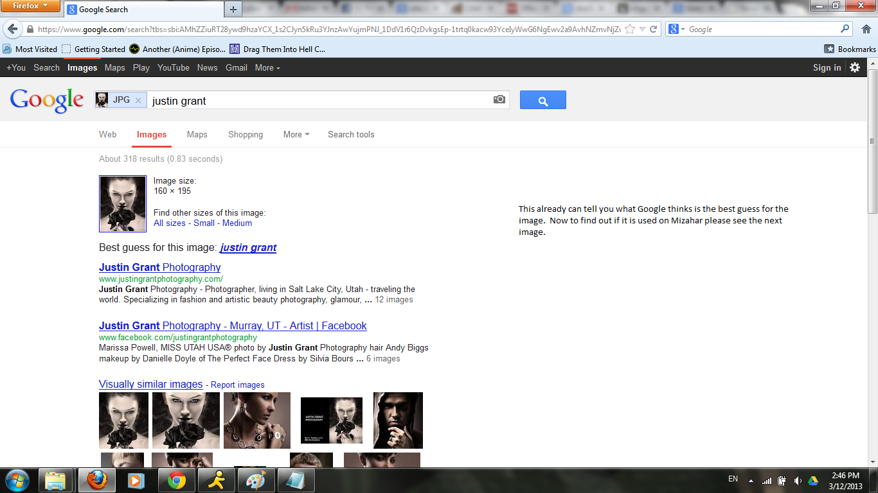Open Windows Start button

tap(17, 480)
